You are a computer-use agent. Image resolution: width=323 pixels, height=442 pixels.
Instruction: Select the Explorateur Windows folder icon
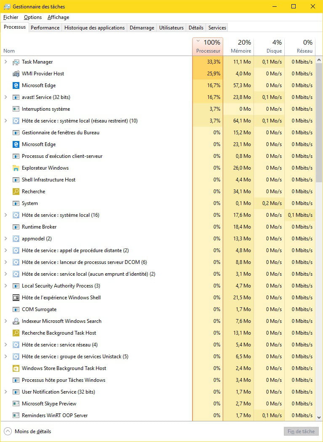[x=16, y=168]
